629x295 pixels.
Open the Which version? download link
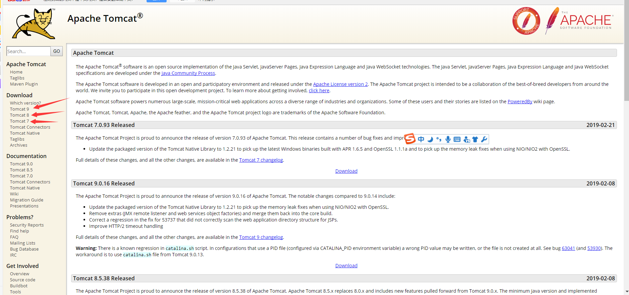[x=25, y=103]
